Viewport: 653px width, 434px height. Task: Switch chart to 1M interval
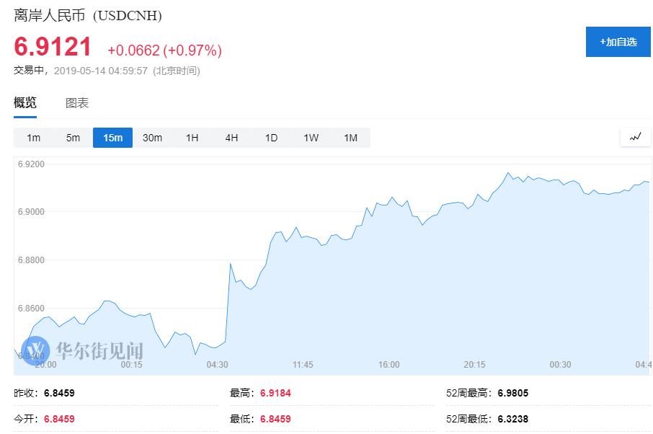pos(350,138)
